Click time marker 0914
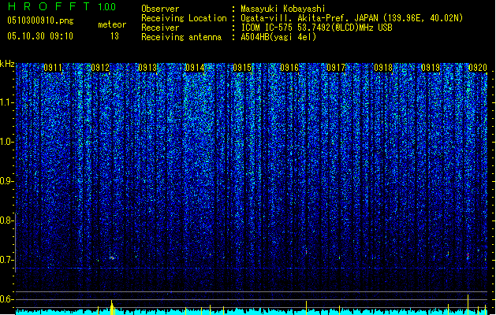The image size is (496, 315). (x=195, y=68)
